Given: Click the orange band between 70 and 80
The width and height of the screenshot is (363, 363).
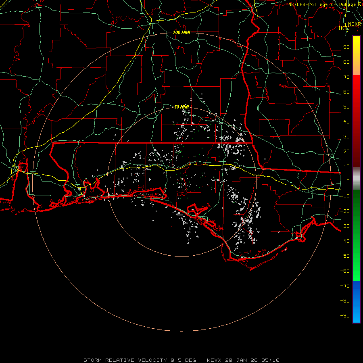Looking at the screenshot, I should [x=356, y=69].
